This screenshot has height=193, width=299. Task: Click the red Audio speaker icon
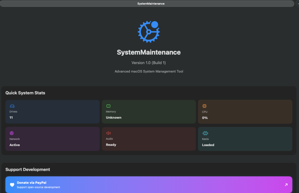pos(109,133)
